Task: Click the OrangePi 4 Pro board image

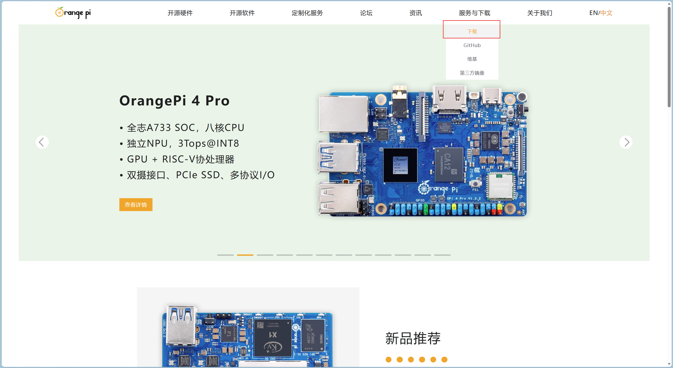Action: [x=423, y=151]
